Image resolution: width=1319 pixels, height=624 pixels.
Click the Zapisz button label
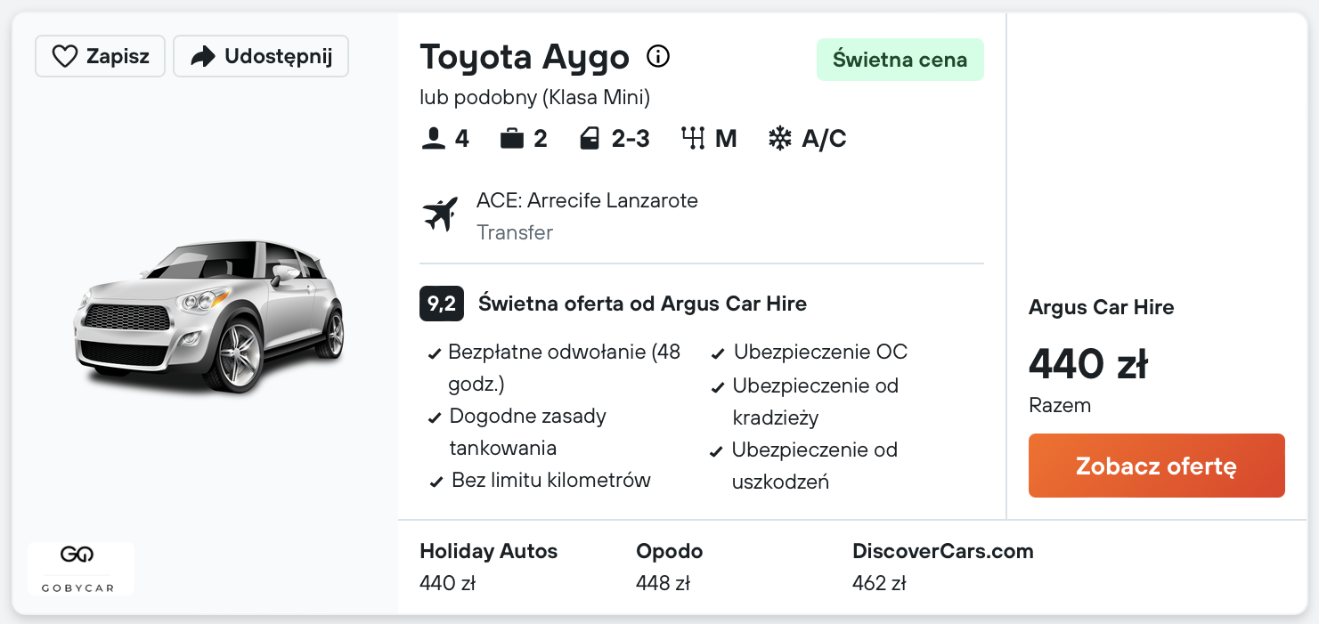click(118, 57)
